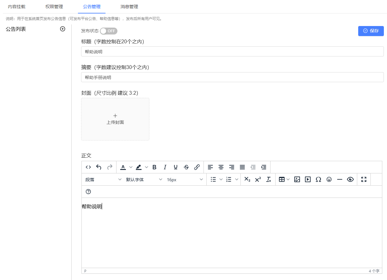Toggle bold formatting

click(154, 167)
